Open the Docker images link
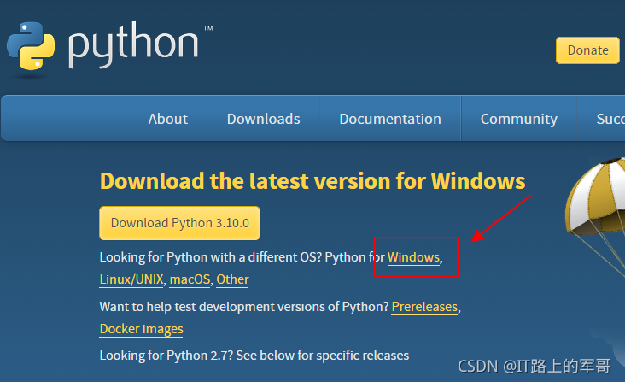 coord(142,329)
